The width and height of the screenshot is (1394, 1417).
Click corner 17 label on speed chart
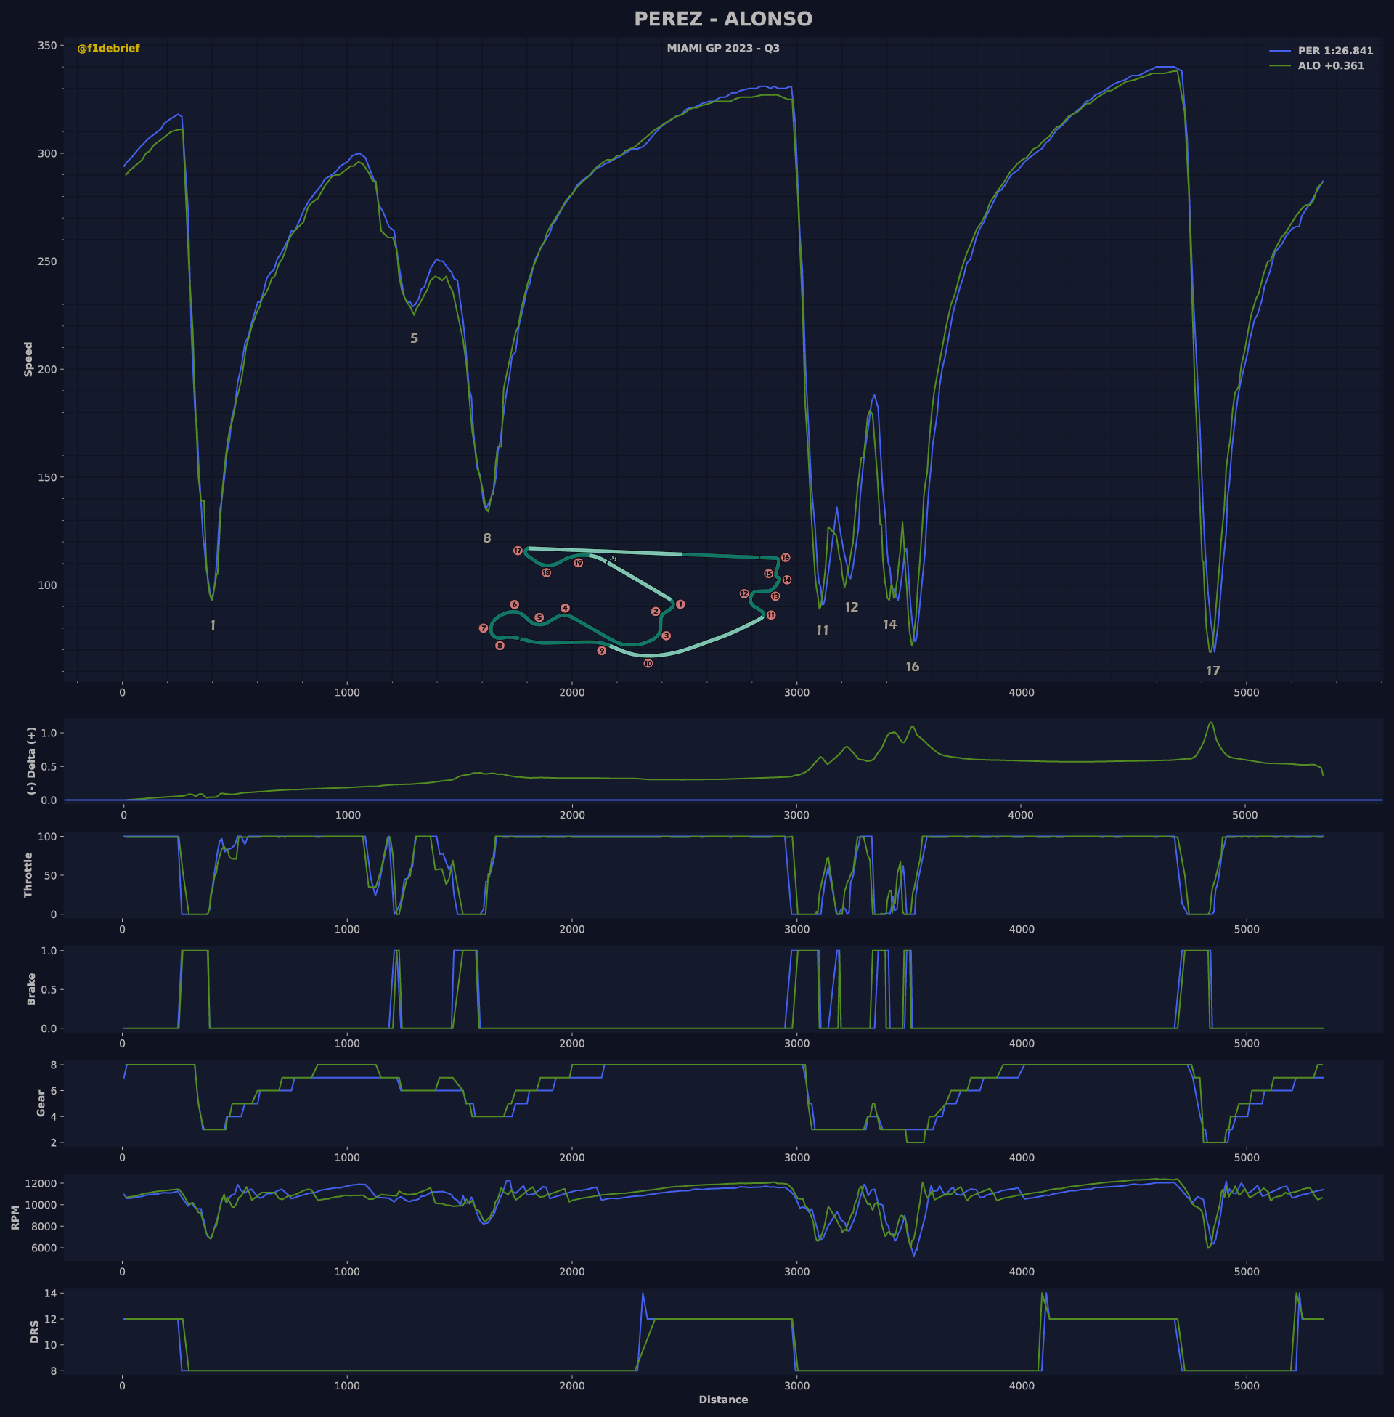point(1213,671)
